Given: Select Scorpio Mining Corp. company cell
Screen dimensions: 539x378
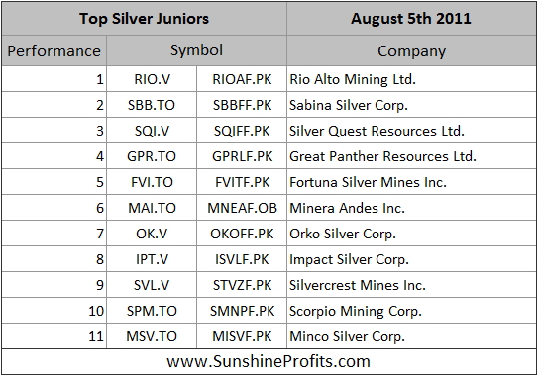Looking at the screenshot, I should (411, 311).
